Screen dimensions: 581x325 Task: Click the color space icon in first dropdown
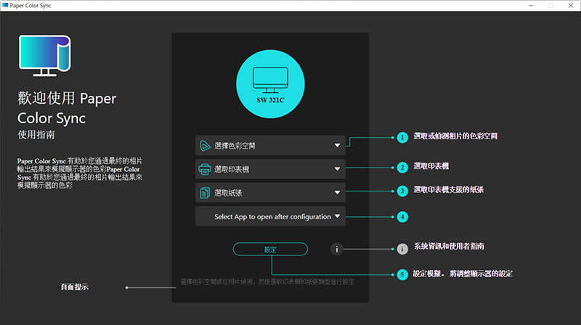tap(205, 145)
